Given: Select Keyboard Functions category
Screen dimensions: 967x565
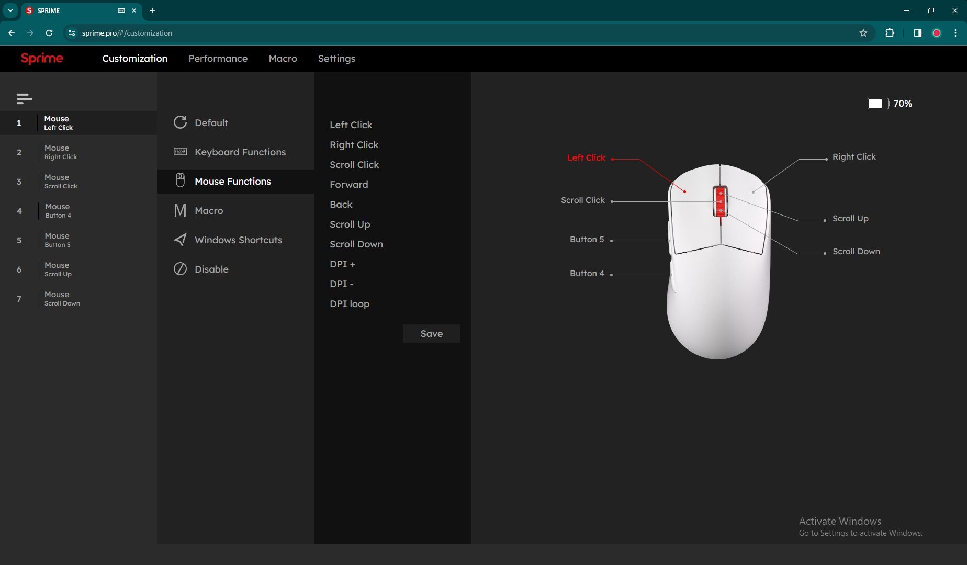Looking at the screenshot, I should [235, 152].
